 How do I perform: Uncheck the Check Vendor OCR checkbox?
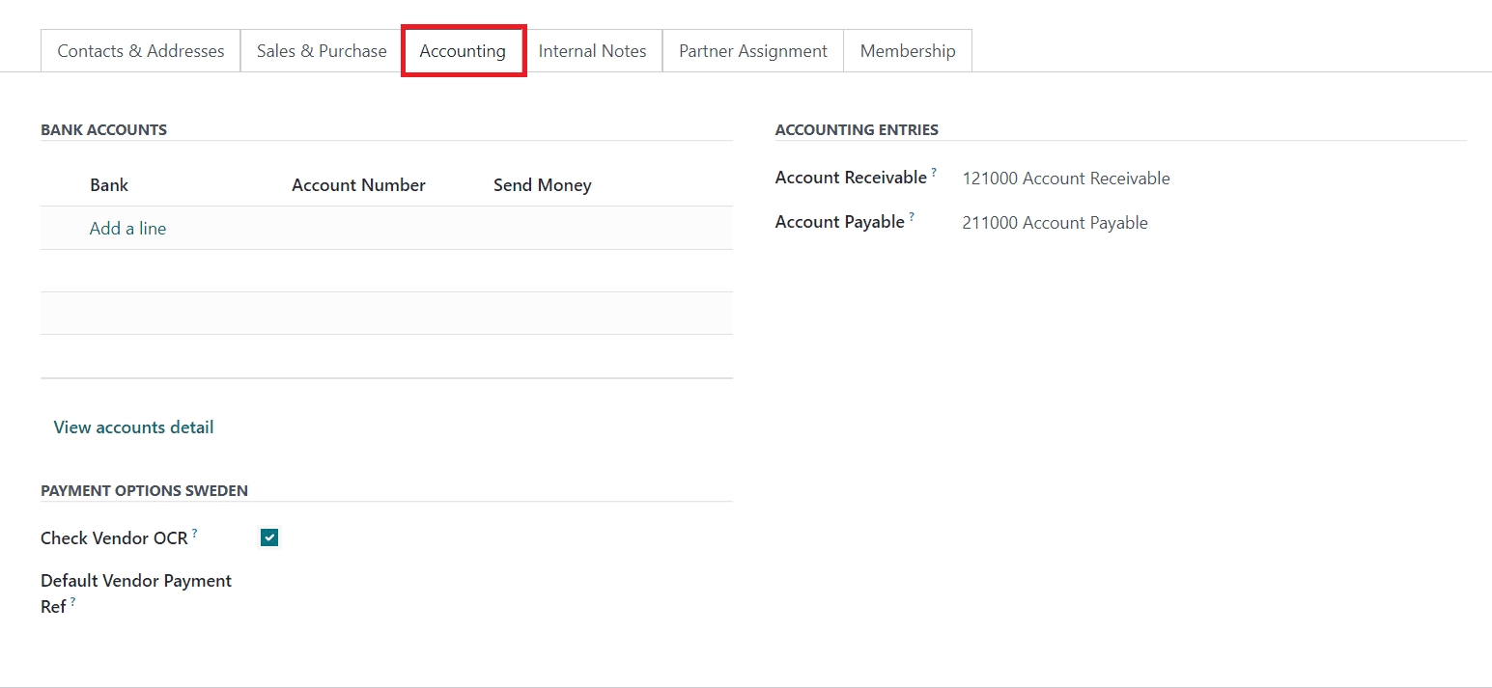(x=269, y=537)
